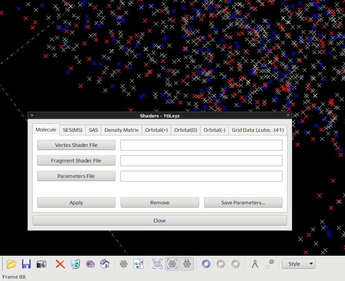
Task: Switch to the Molecule tab
Action: tap(46, 130)
